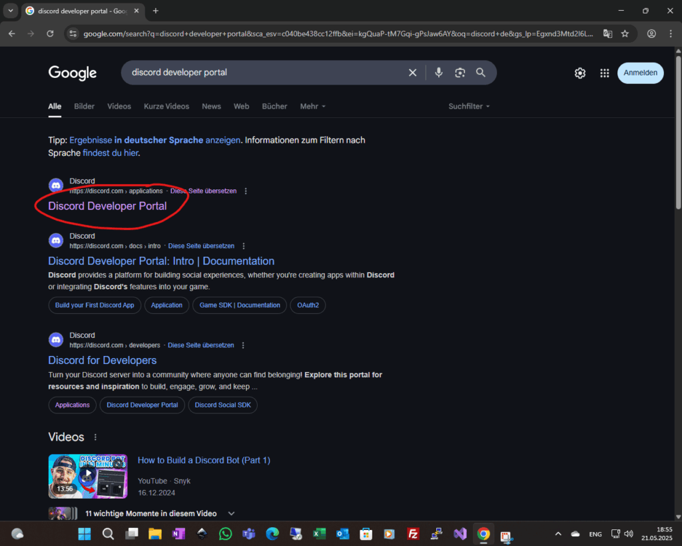Open the News tab
The width and height of the screenshot is (682, 546).
(x=211, y=106)
